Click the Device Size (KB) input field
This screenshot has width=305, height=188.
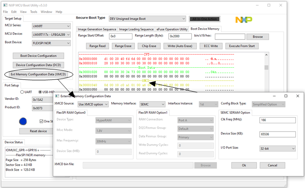(x=278, y=134)
